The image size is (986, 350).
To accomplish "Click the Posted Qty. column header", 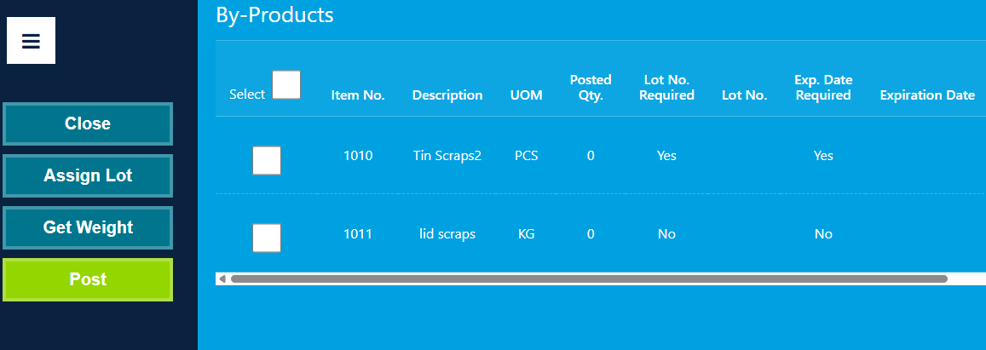I will pos(591,88).
